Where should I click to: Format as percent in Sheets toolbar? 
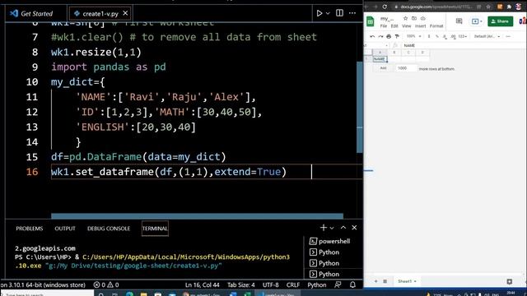click(437, 36)
